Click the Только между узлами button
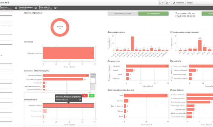This screenshot has width=213, height=127. tap(123, 14)
